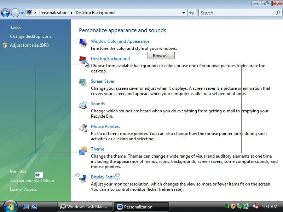Switch to Windows Task Manager taskbar button
The image size is (283, 212).
(x=85, y=207)
